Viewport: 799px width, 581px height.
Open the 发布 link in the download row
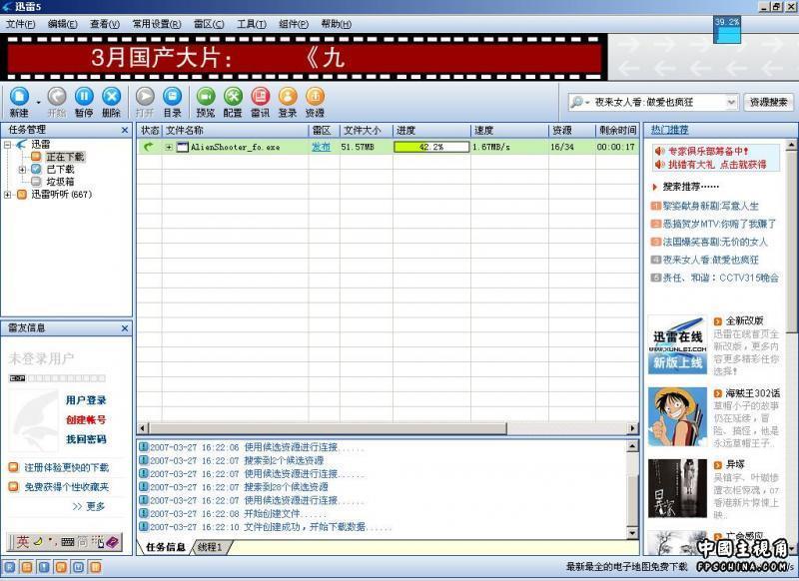(x=321, y=147)
